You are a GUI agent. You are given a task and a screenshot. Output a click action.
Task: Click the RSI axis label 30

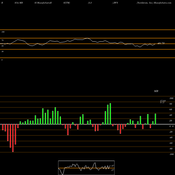pyautogui.click(x=2, y=51)
